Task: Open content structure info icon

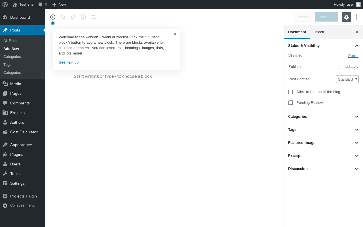Action: [83, 17]
